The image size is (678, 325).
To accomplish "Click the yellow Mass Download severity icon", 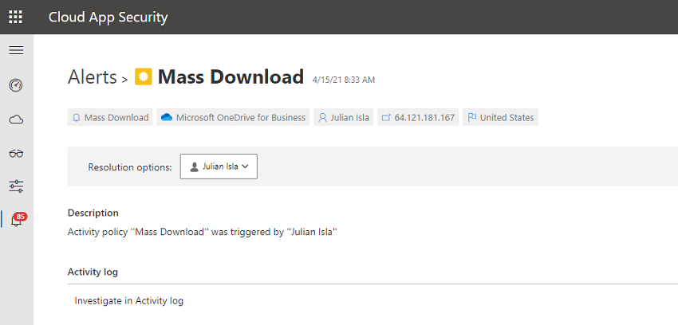I will [x=143, y=76].
